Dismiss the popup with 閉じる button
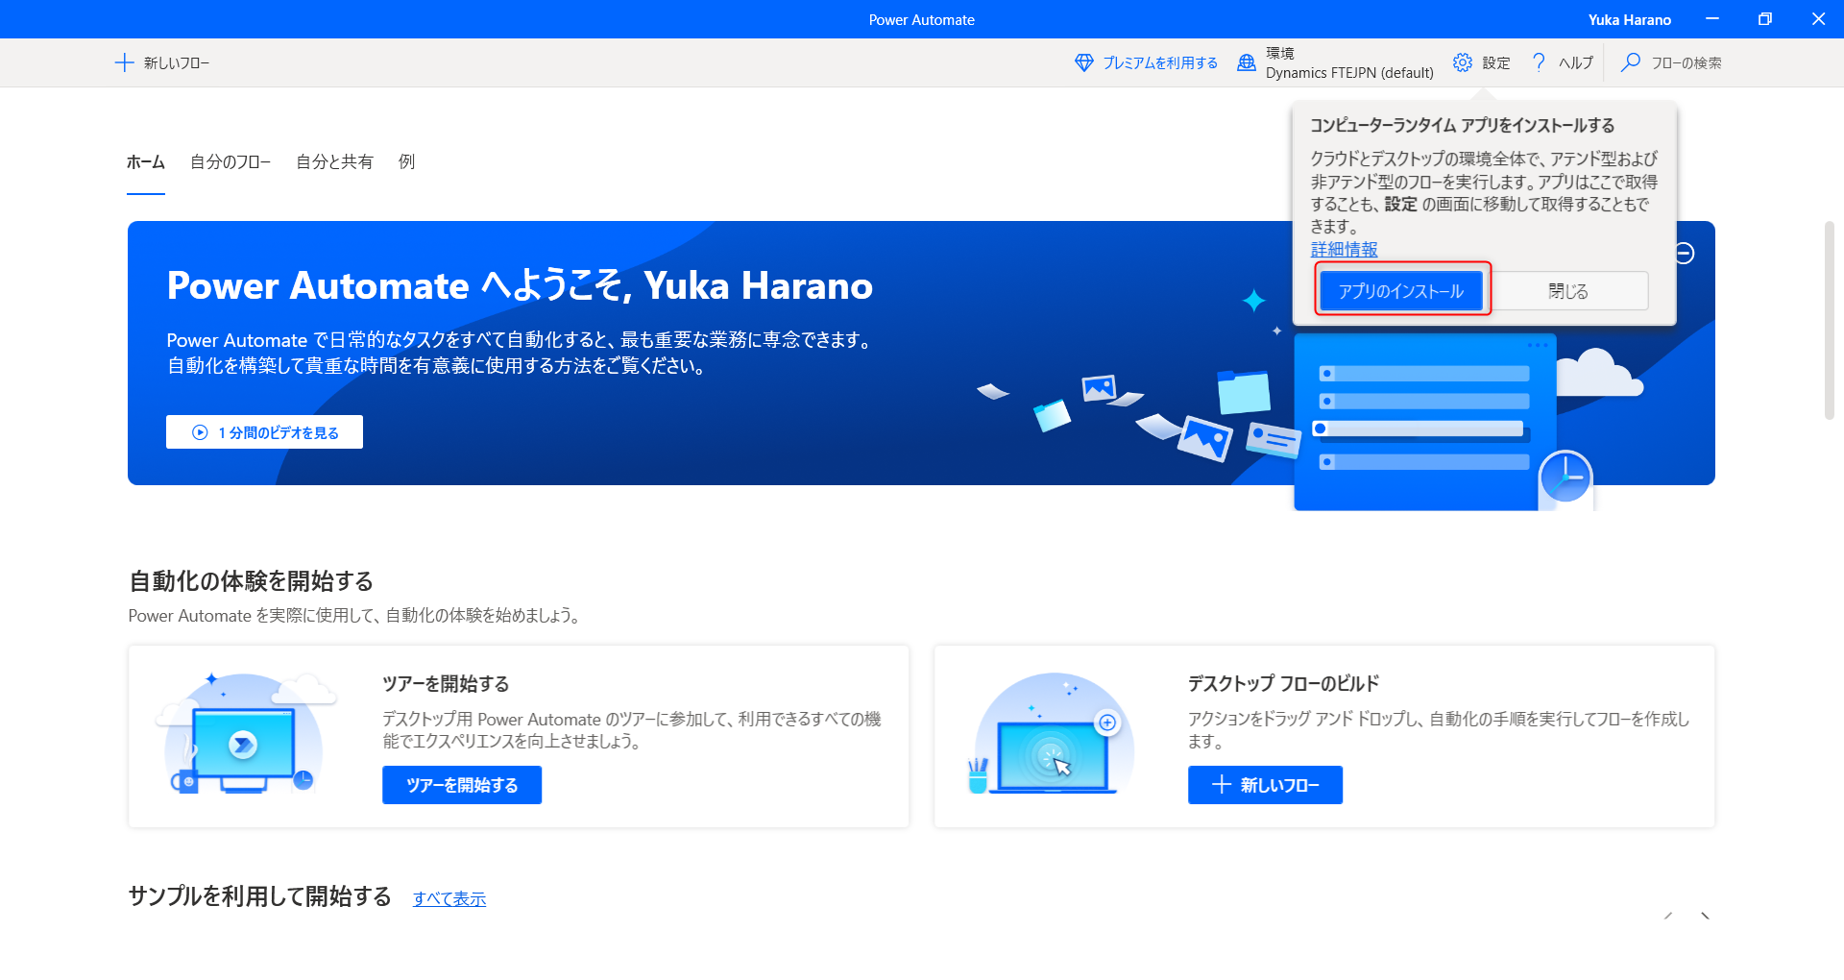The height and width of the screenshot is (980, 1844). [x=1567, y=291]
